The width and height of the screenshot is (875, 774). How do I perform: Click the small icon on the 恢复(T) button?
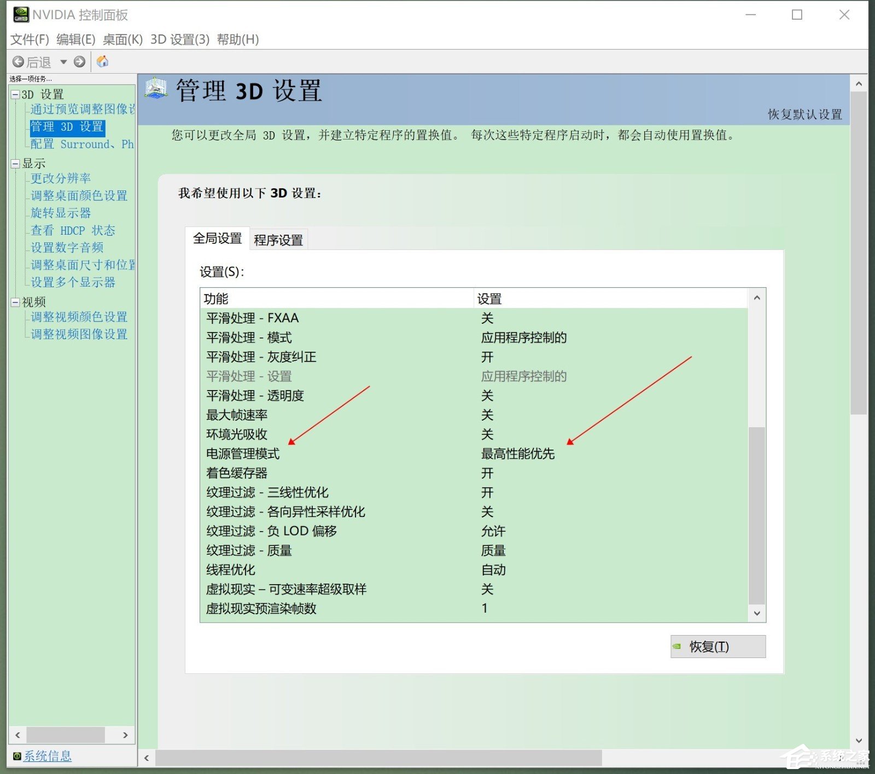[x=677, y=647]
